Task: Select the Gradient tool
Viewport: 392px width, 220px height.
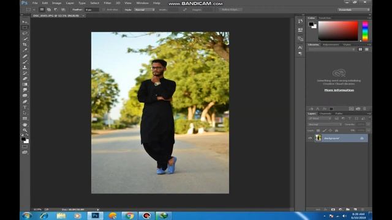Action: pos(24,84)
